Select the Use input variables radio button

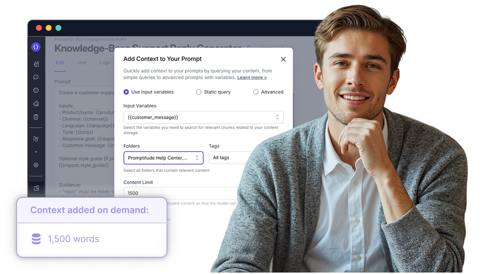(x=126, y=92)
